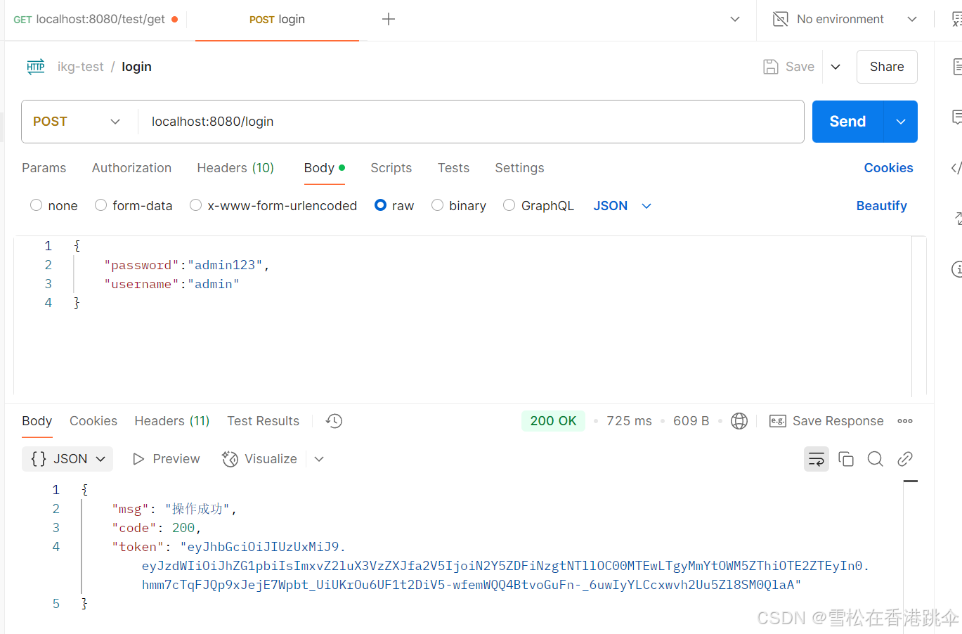Open the tabs overflow chevron
Viewport: 962px width, 634px height.
735,19
